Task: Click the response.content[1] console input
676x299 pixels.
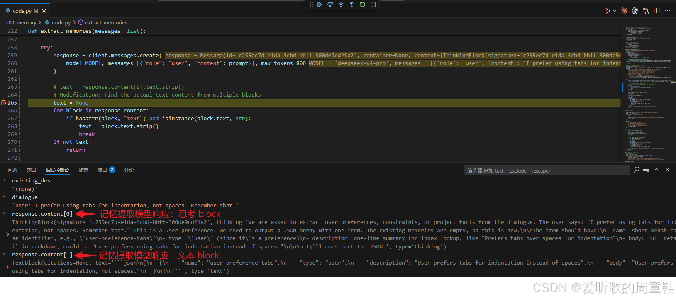Action: (42, 255)
